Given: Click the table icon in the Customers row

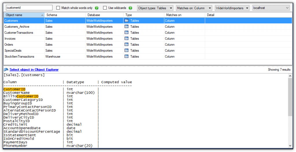Looking at the screenshot, I should (x=126, y=21).
